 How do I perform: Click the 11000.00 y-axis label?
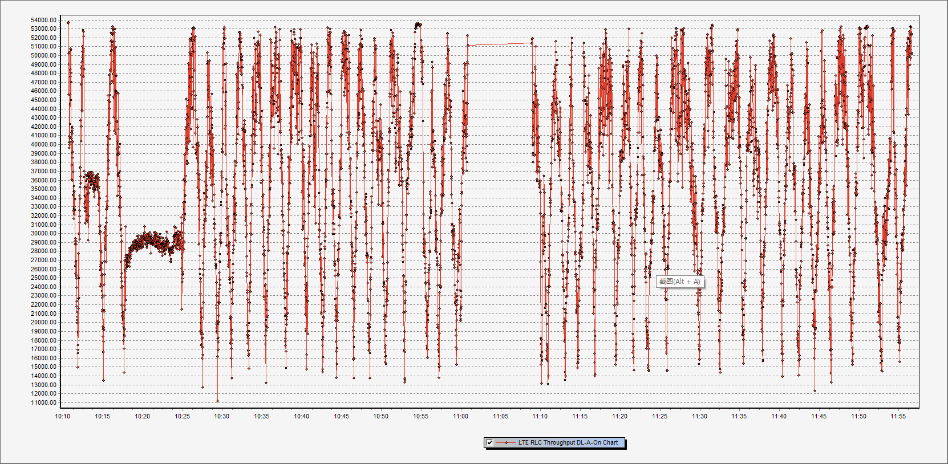(44, 402)
